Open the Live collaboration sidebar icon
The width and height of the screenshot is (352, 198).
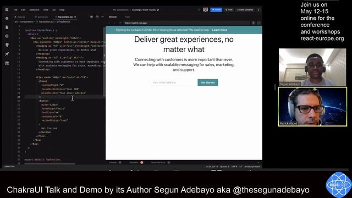[x=7, y=63]
